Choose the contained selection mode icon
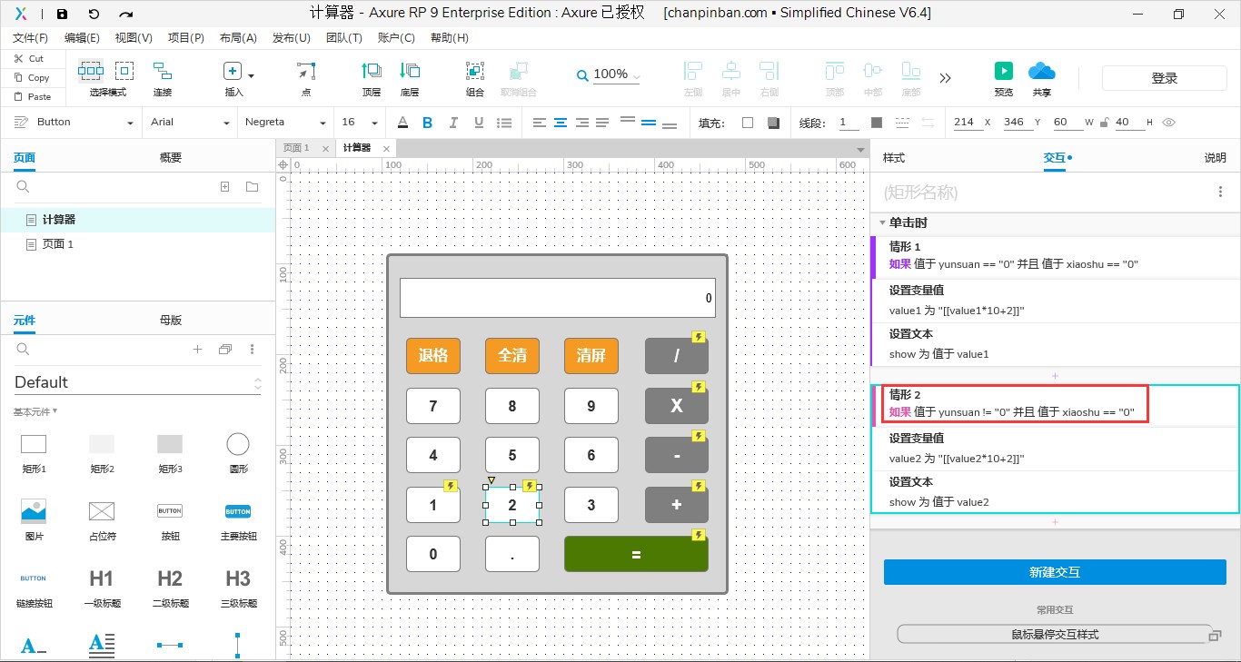The width and height of the screenshot is (1241, 662). point(124,71)
